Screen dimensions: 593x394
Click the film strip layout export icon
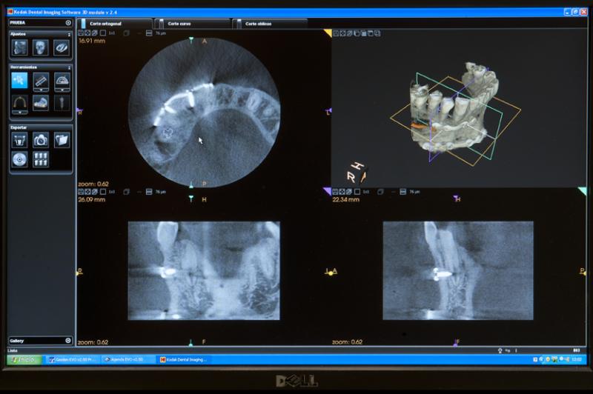click(x=41, y=158)
